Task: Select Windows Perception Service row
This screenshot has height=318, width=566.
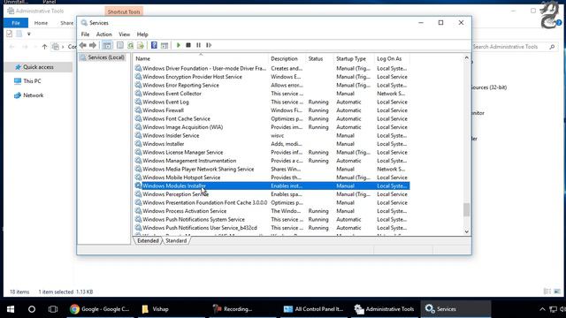Action: coord(272,194)
